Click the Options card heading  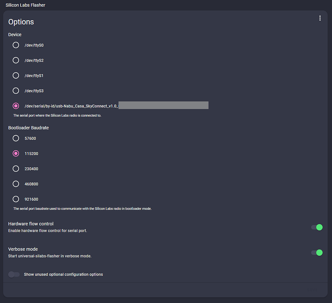21,22
